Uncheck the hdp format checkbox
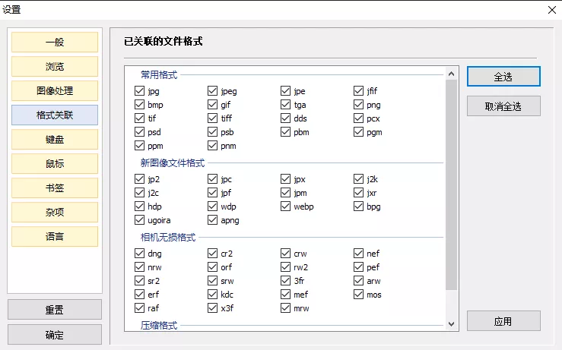 139,207
